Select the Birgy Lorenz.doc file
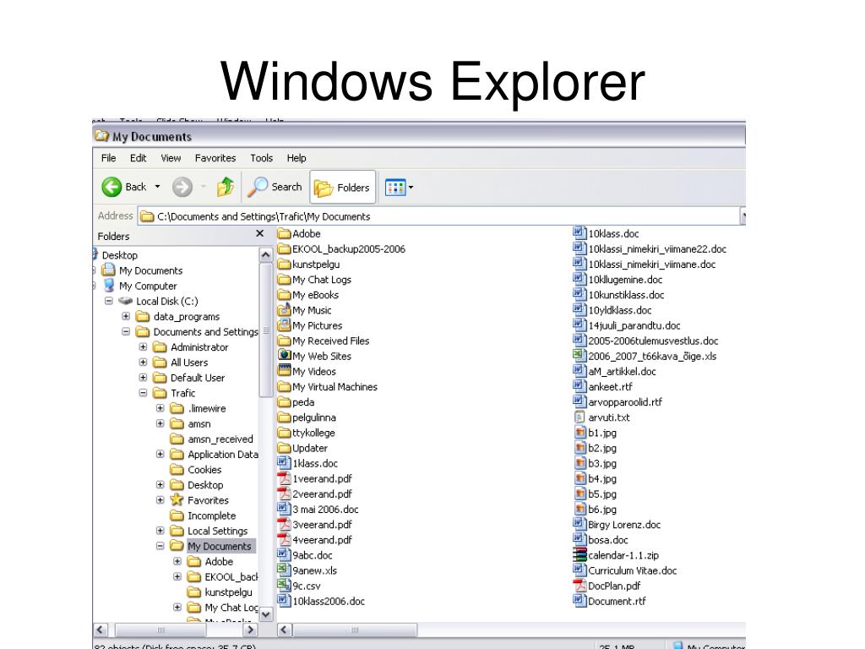 click(x=617, y=525)
